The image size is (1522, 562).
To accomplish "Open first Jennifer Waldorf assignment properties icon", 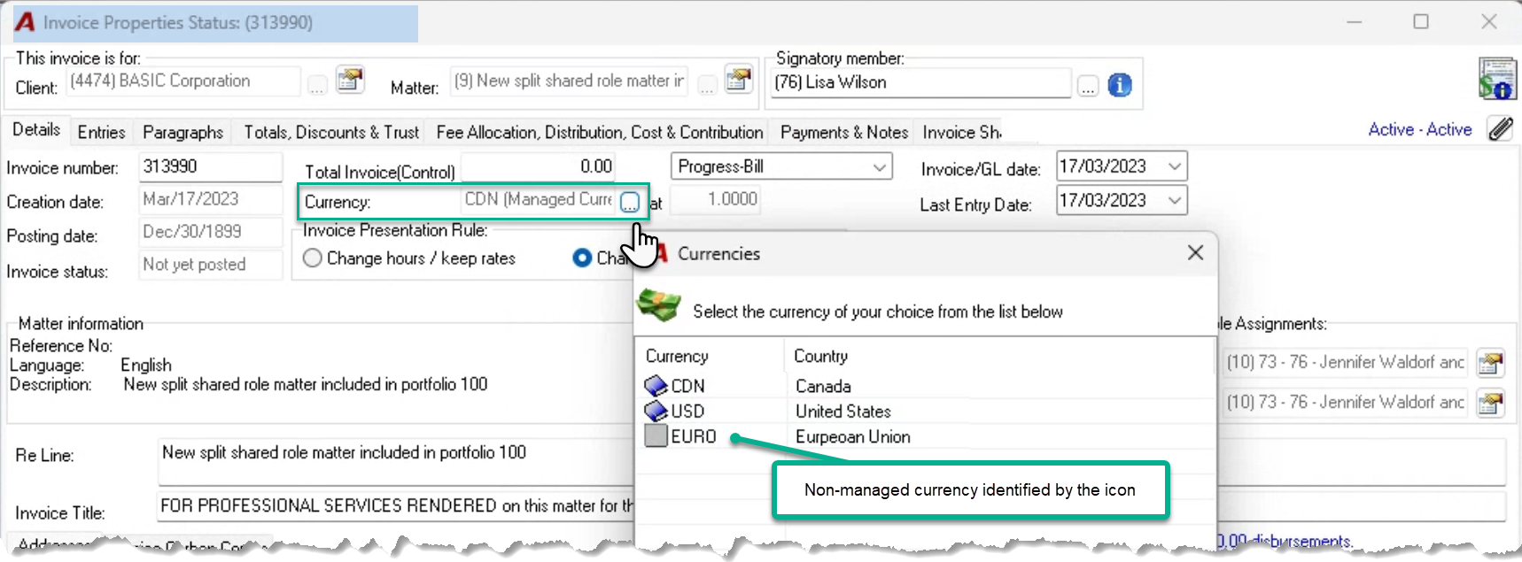I will tap(1490, 363).
